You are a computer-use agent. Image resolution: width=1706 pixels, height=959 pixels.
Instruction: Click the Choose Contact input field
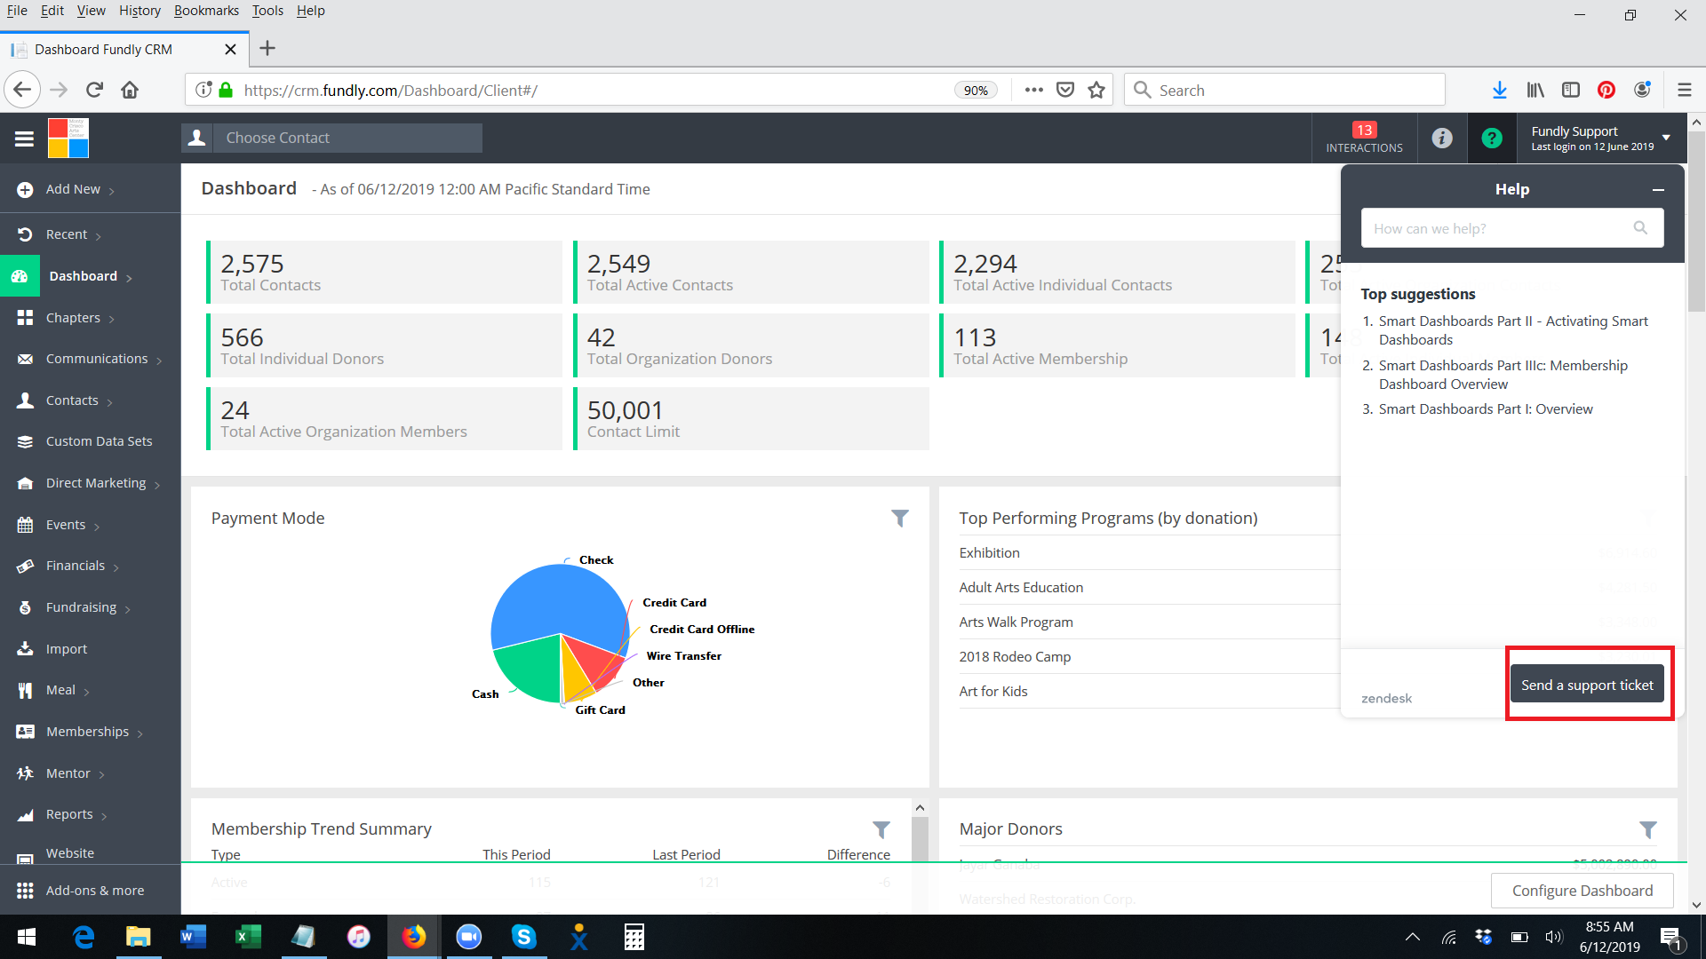[348, 138]
